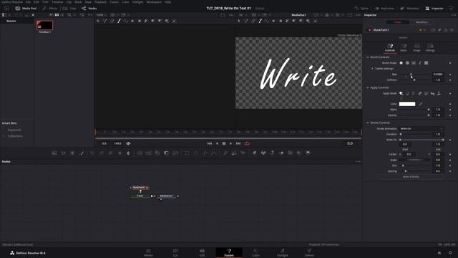
Task: Open the Controls tab in Inspector
Action: (x=390, y=48)
